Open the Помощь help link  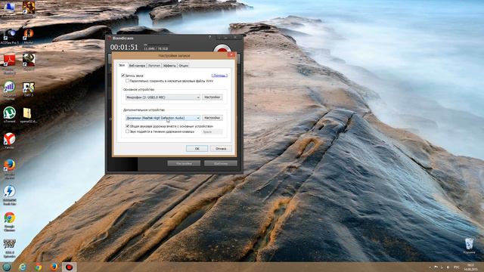pyautogui.click(x=219, y=76)
